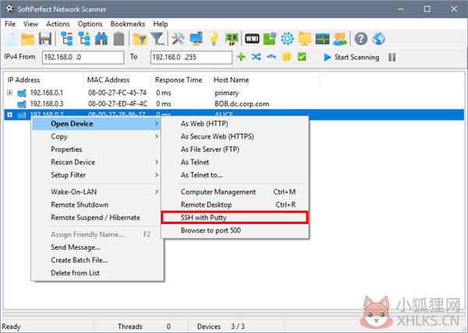Select Delete from List
This screenshot has height=333, width=468.
(97, 273)
